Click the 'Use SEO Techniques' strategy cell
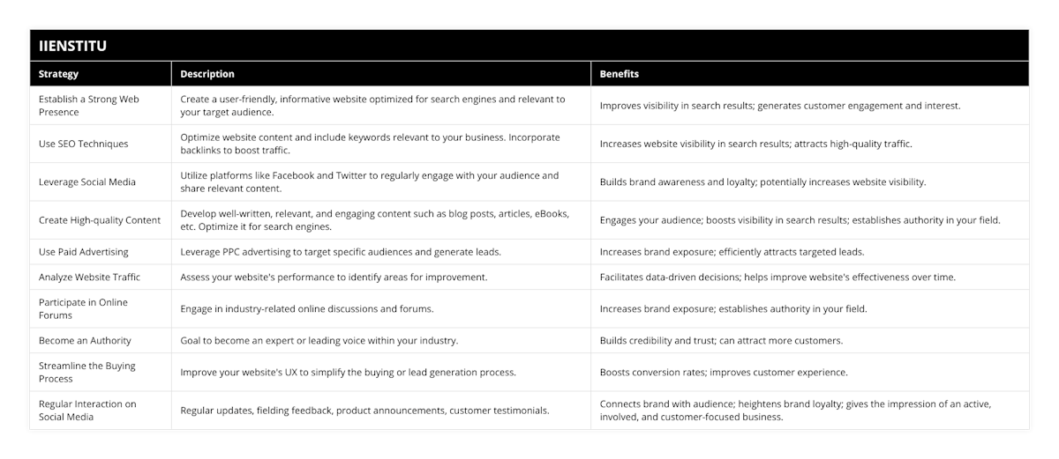This screenshot has width=1059, height=459. click(84, 144)
